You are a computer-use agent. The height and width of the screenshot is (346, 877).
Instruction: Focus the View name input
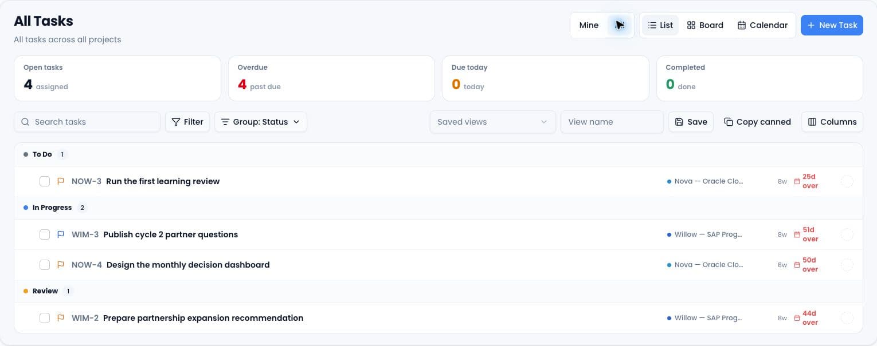point(612,122)
